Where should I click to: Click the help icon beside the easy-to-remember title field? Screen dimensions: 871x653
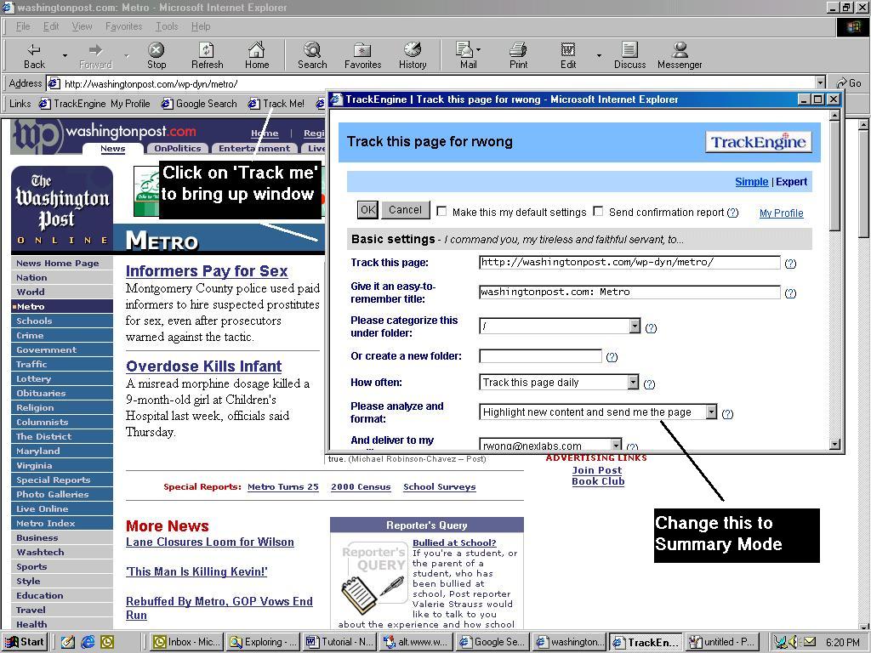pyautogui.click(x=790, y=293)
